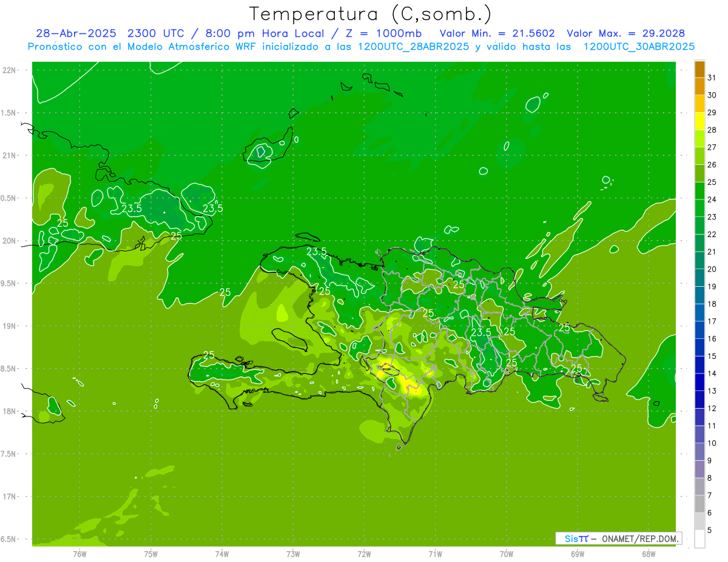
Task: Click the colorbar legend value '5'
Action: [710, 530]
